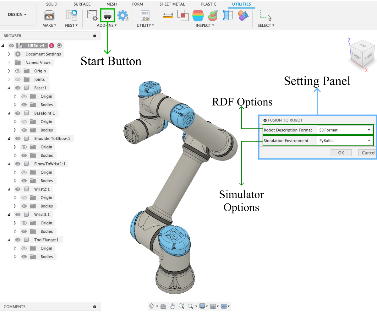Open the Scripts and Add-Ins icon
The image size is (377, 314).
pos(92,15)
